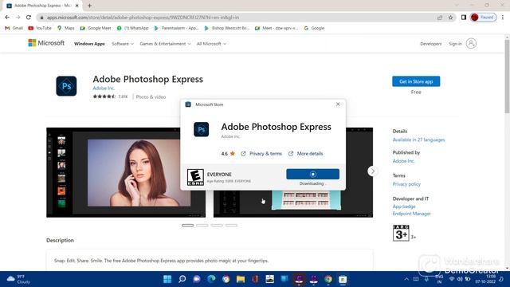Open More details in the popup
Viewport: 510px width, 287px height.
(x=306, y=154)
